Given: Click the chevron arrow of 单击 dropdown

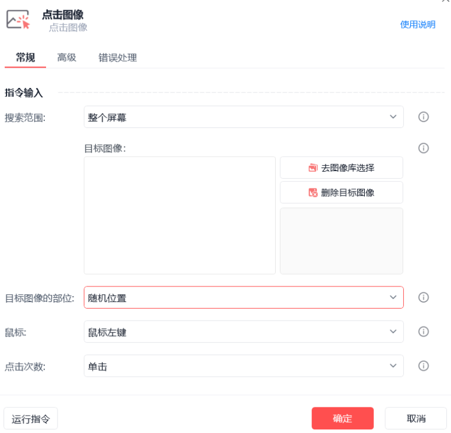Looking at the screenshot, I should pyautogui.click(x=393, y=365).
